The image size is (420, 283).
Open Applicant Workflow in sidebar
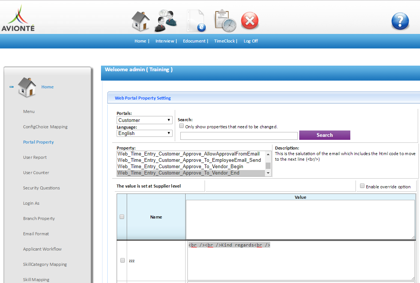click(x=42, y=249)
